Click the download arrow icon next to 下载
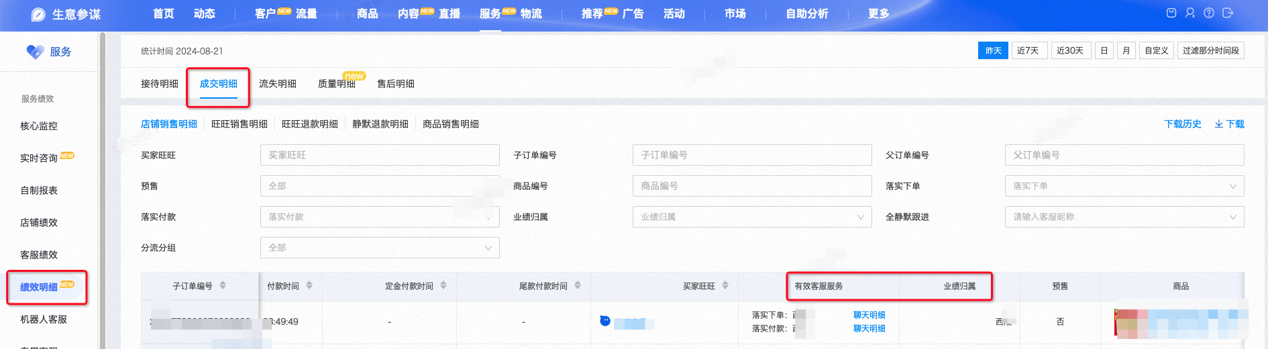Screen dimensions: 1268x349 1219,124
